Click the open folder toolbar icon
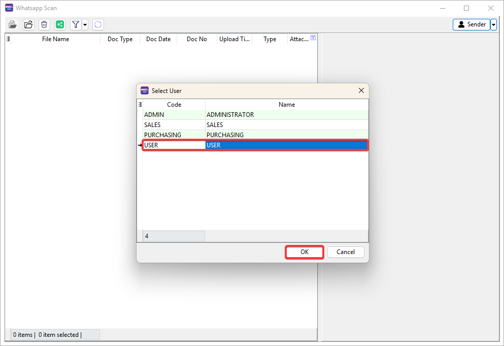Screen dimensions: 504x346 (x=28, y=24)
